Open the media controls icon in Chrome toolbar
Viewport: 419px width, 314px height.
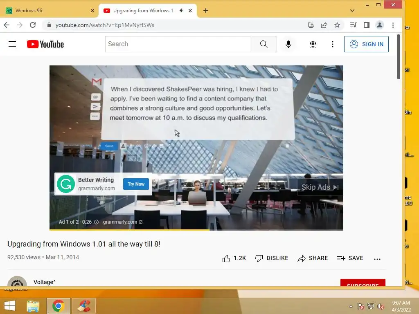point(353,25)
